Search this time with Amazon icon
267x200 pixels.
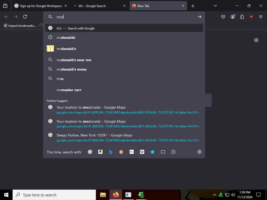100,152
